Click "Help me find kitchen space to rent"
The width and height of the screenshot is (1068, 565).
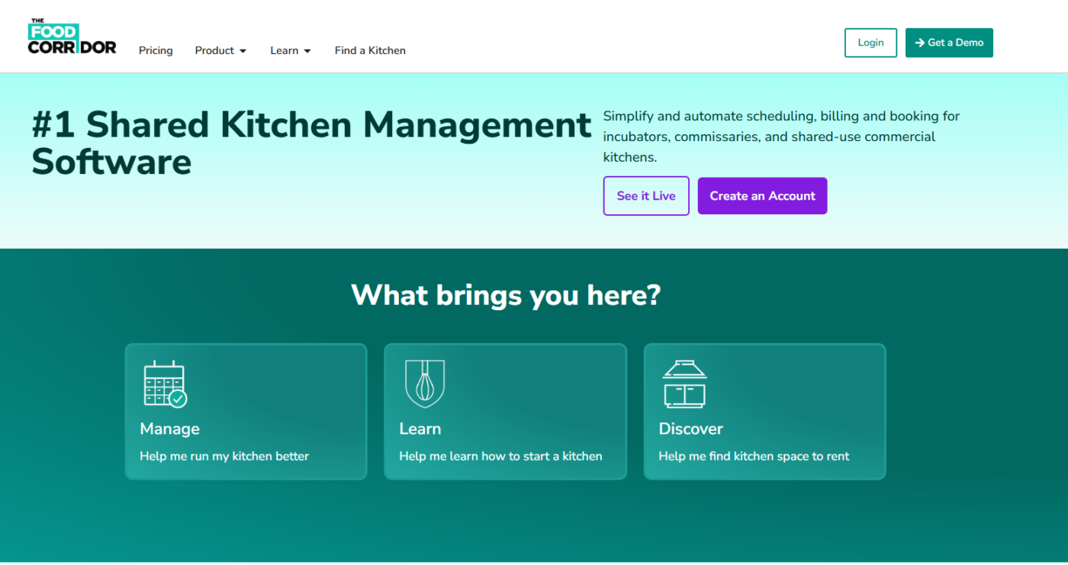click(x=754, y=456)
